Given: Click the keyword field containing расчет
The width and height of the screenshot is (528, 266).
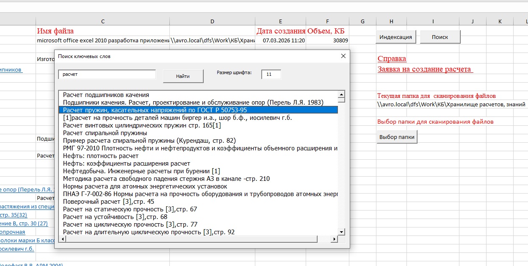Looking at the screenshot, I should coord(107,74).
